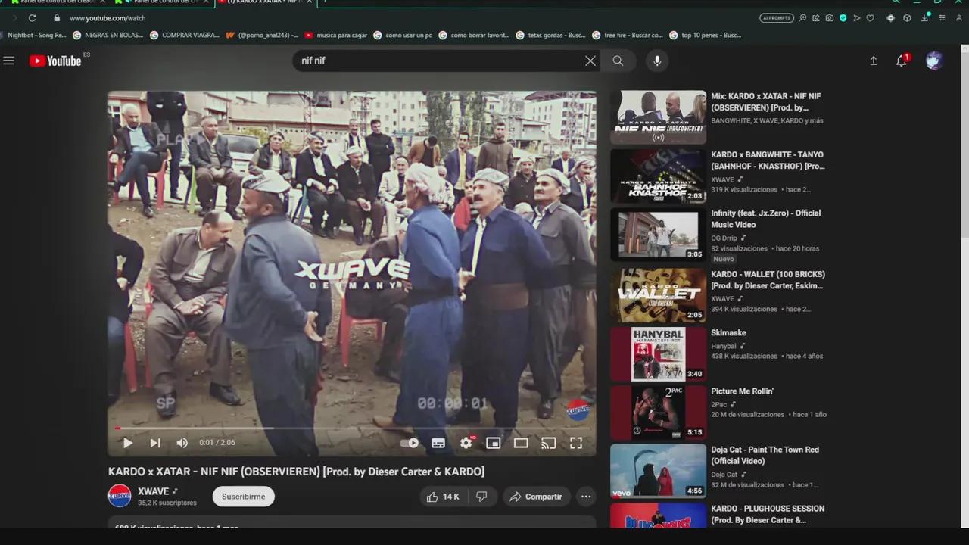Open the Picture Me Rollin' thumbnail
969x545 pixels.
coord(658,413)
